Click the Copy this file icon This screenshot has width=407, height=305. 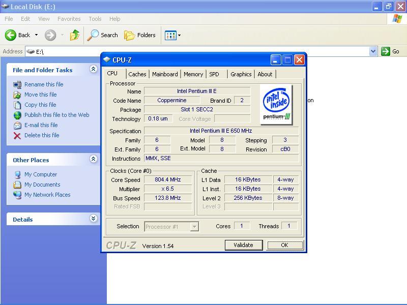click(17, 105)
